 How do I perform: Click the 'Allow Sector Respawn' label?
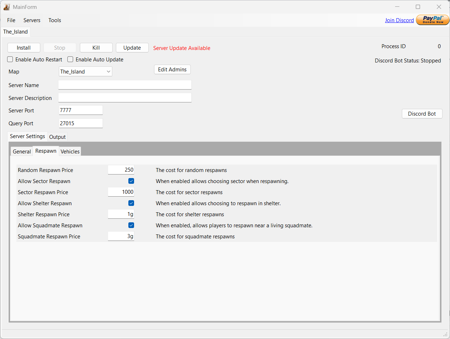(44, 181)
